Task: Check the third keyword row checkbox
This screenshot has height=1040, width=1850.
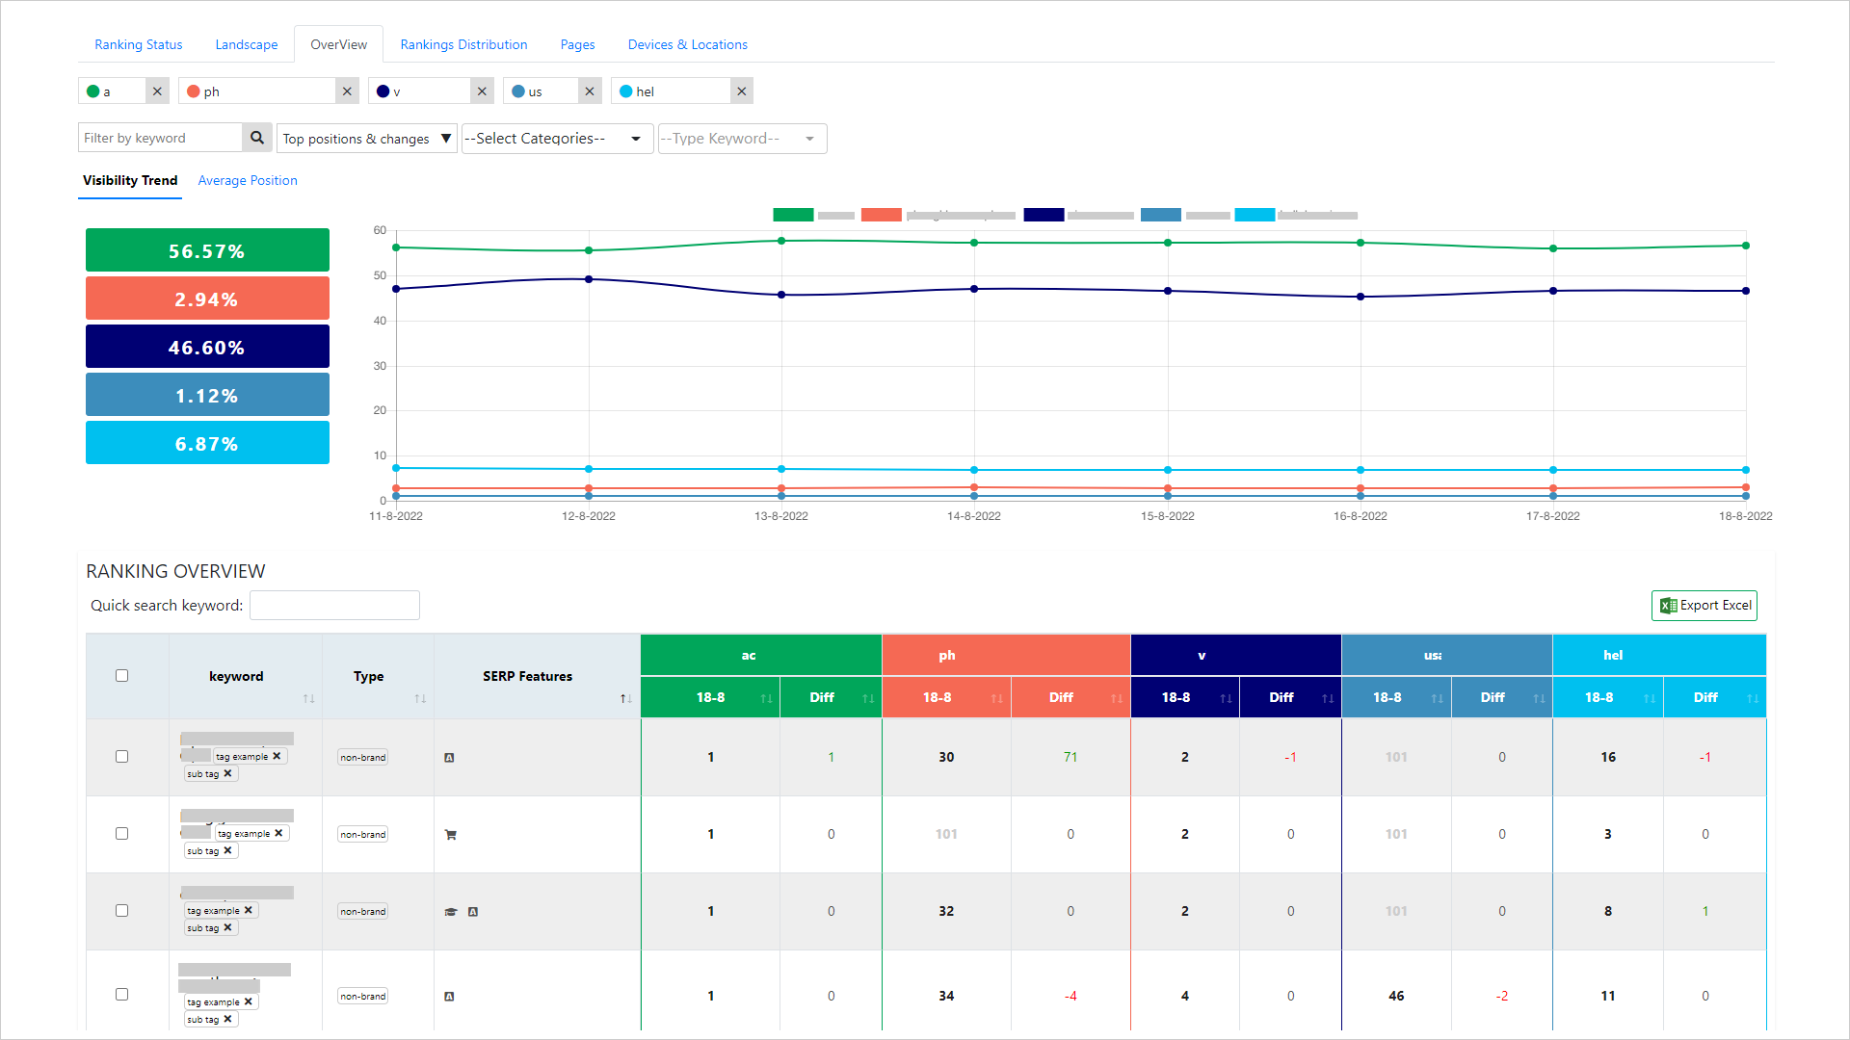Action: tap(121, 911)
